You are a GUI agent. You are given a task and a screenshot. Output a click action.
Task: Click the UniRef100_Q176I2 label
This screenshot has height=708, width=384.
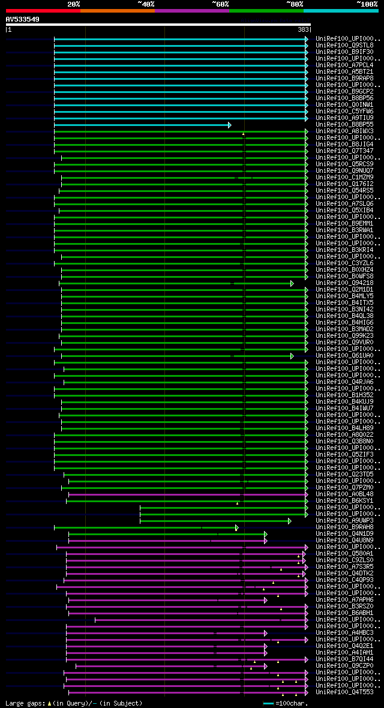[344, 184]
